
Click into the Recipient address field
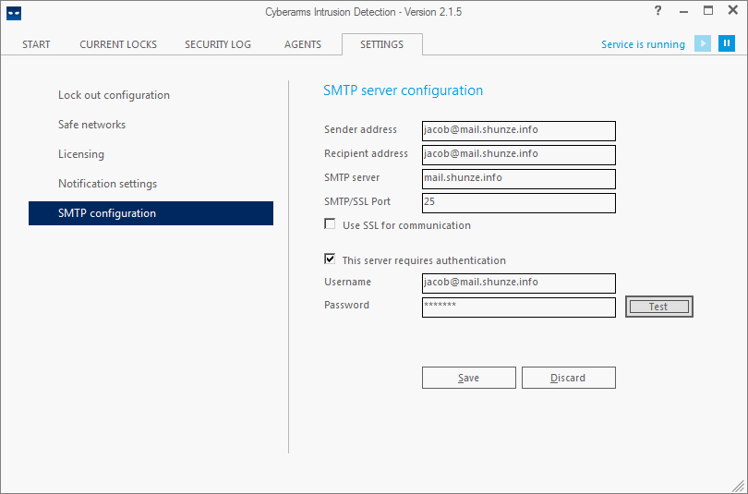coord(519,155)
